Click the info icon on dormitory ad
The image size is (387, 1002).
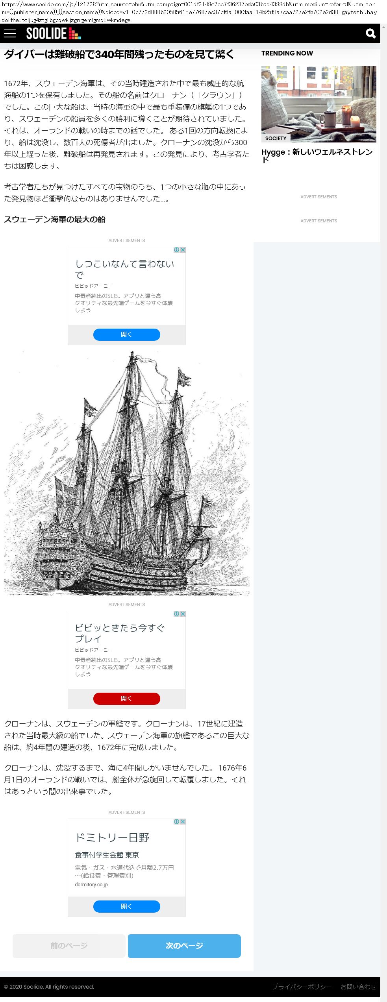(x=177, y=822)
